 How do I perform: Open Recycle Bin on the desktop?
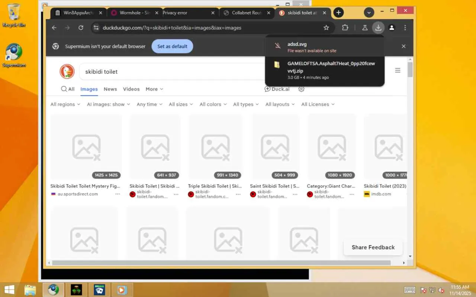14,16
